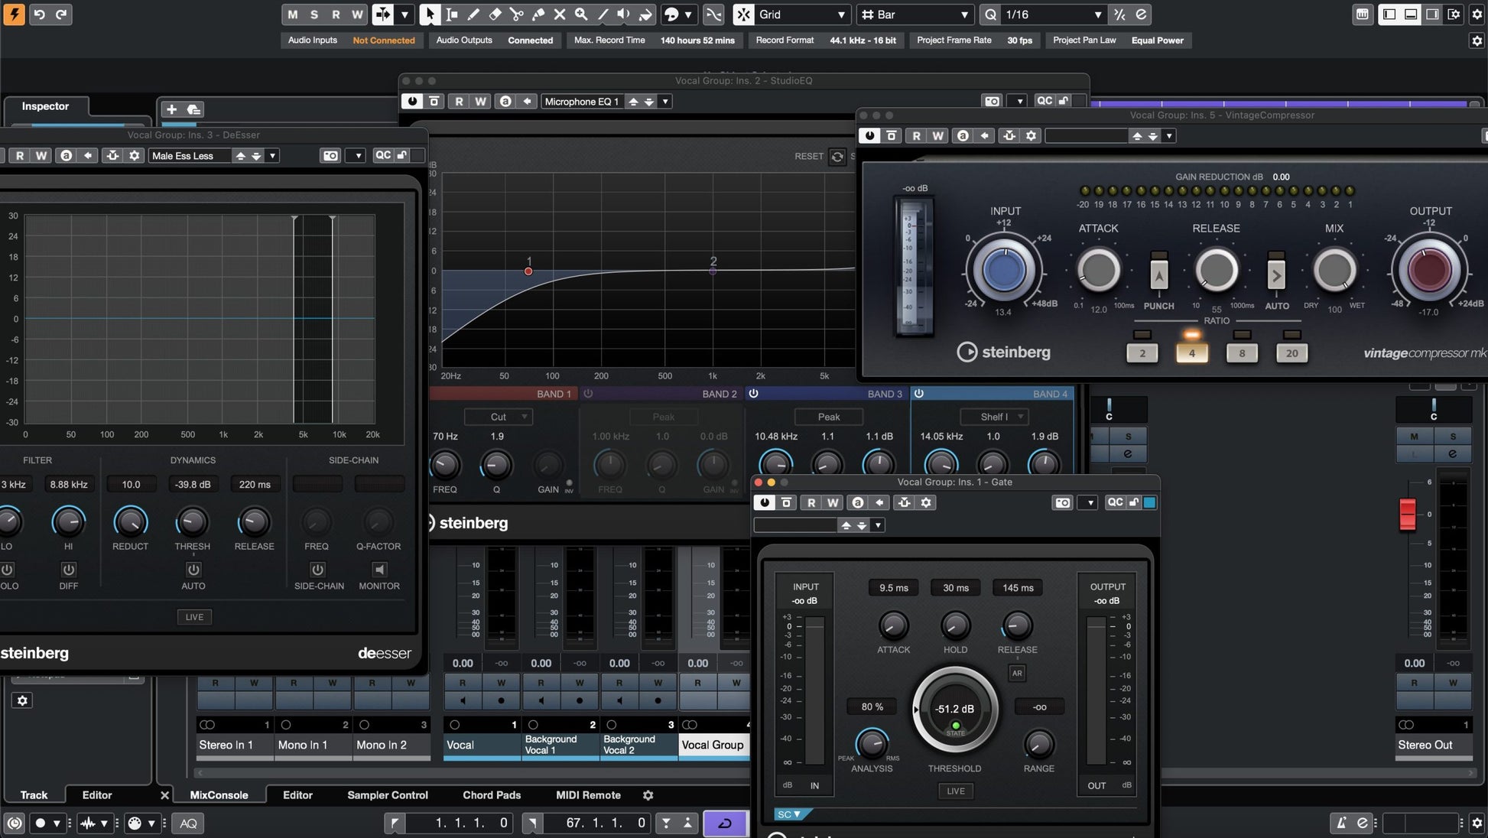Expand the Male Ess Less preset menu

pyautogui.click(x=272, y=155)
